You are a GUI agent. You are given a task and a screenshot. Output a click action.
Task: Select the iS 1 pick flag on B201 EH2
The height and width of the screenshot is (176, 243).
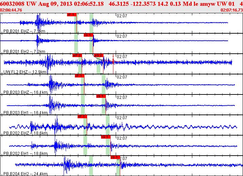click(x=88, y=35)
